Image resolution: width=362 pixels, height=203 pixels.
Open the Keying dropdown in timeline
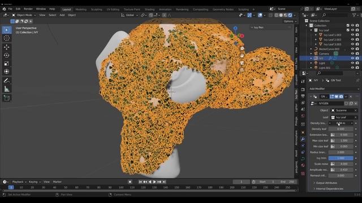coord(35,182)
